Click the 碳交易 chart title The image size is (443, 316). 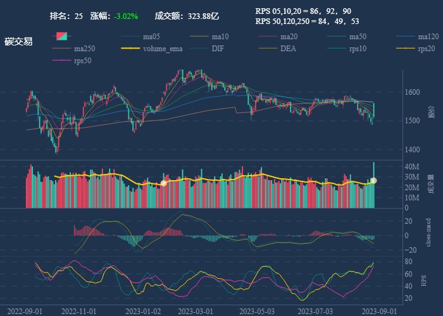(18, 42)
